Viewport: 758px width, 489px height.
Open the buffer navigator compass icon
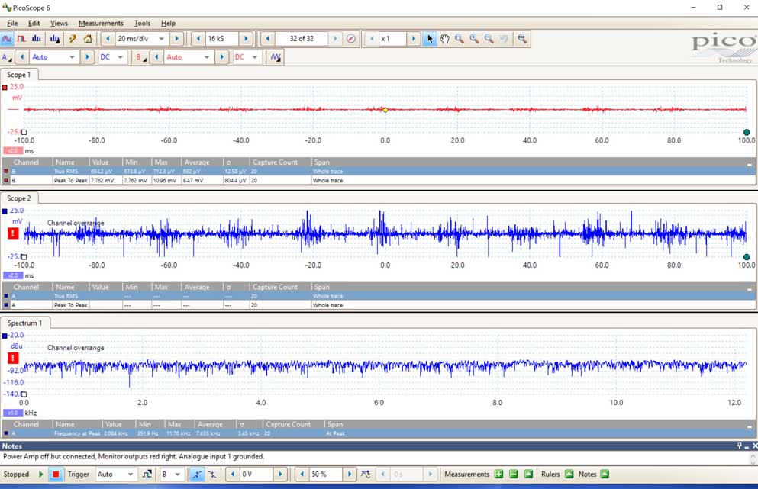[351, 39]
